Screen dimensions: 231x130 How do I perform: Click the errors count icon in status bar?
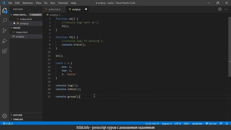click(x=4, y=123)
